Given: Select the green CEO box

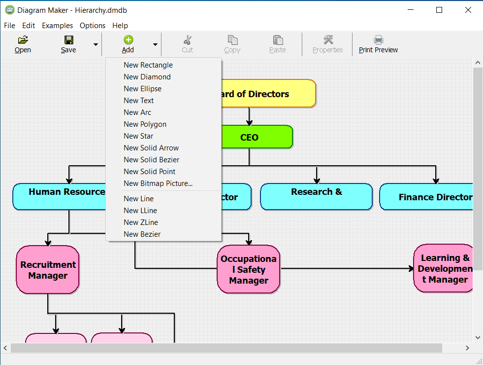Looking at the screenshot, I should click(257, 137).
